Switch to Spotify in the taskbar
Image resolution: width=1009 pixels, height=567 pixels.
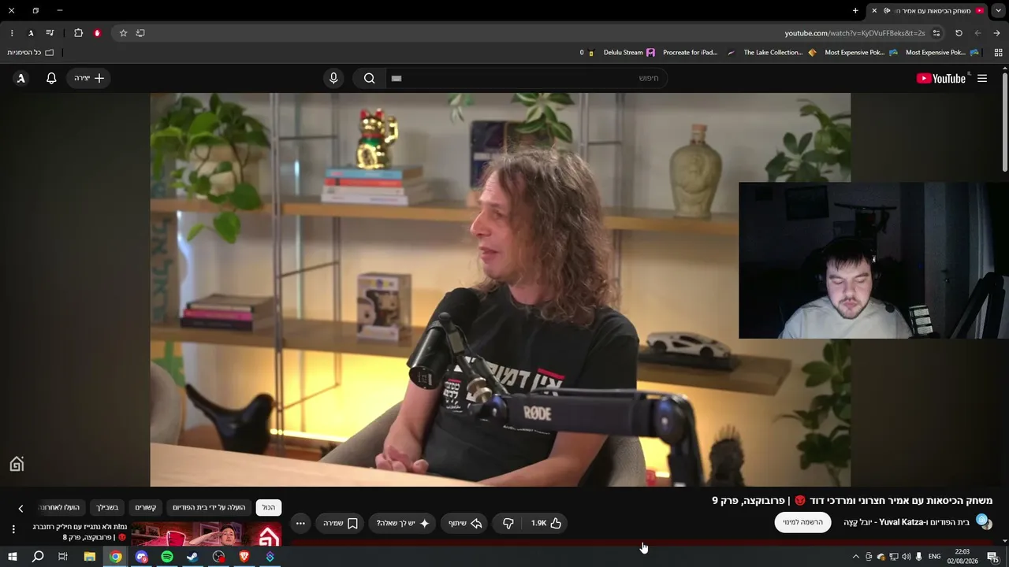coord(167,557)
